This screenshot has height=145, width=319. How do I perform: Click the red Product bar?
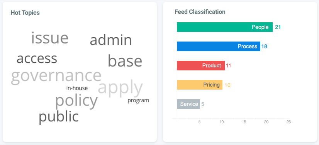point(201,66)
